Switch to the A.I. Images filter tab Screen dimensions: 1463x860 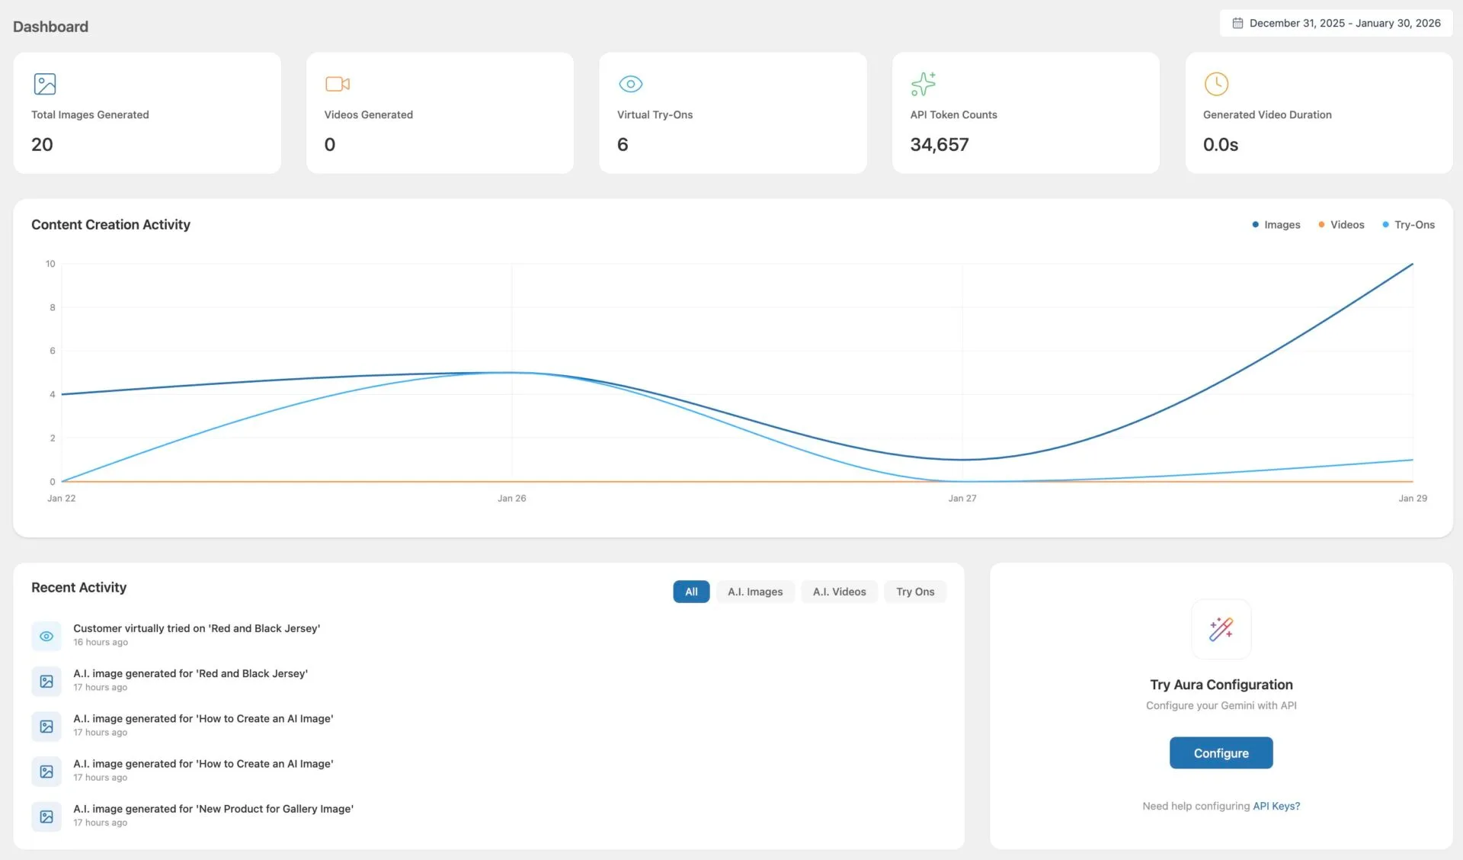coord(755,592)
